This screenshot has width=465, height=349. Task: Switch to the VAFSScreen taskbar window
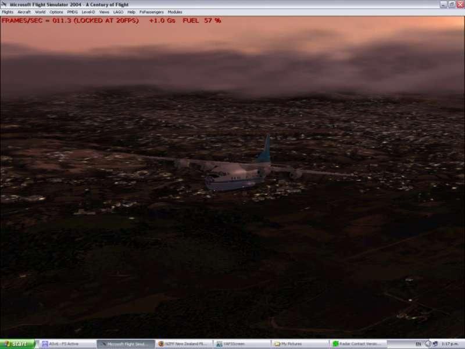(x=241, y=344)
